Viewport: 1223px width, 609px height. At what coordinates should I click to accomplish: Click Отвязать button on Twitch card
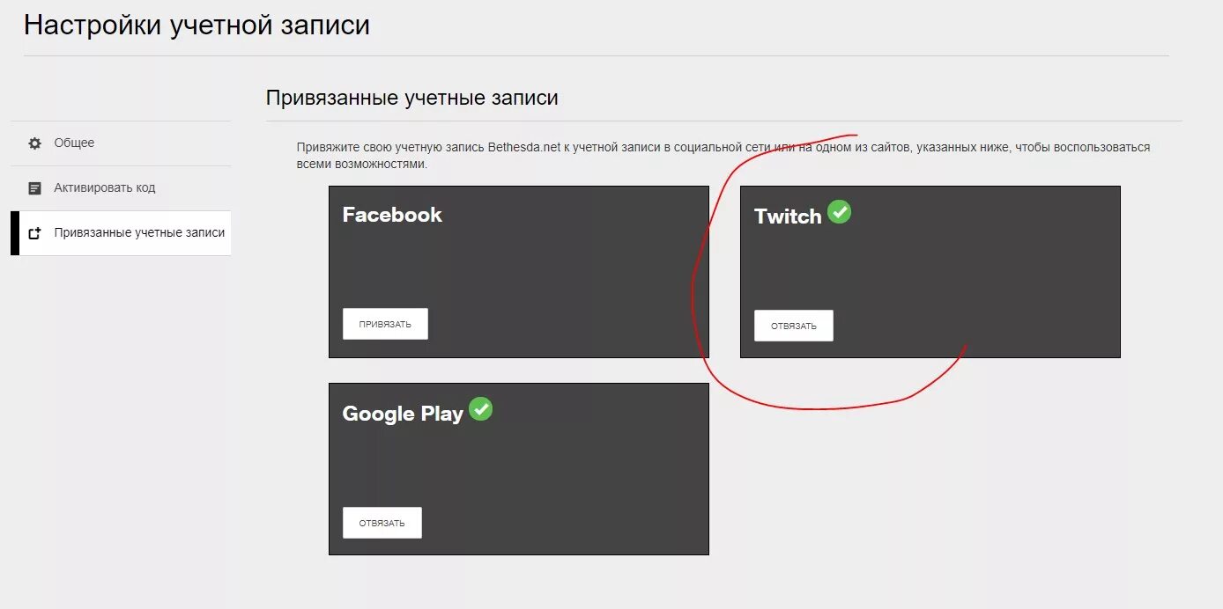[x=794, y=326]
